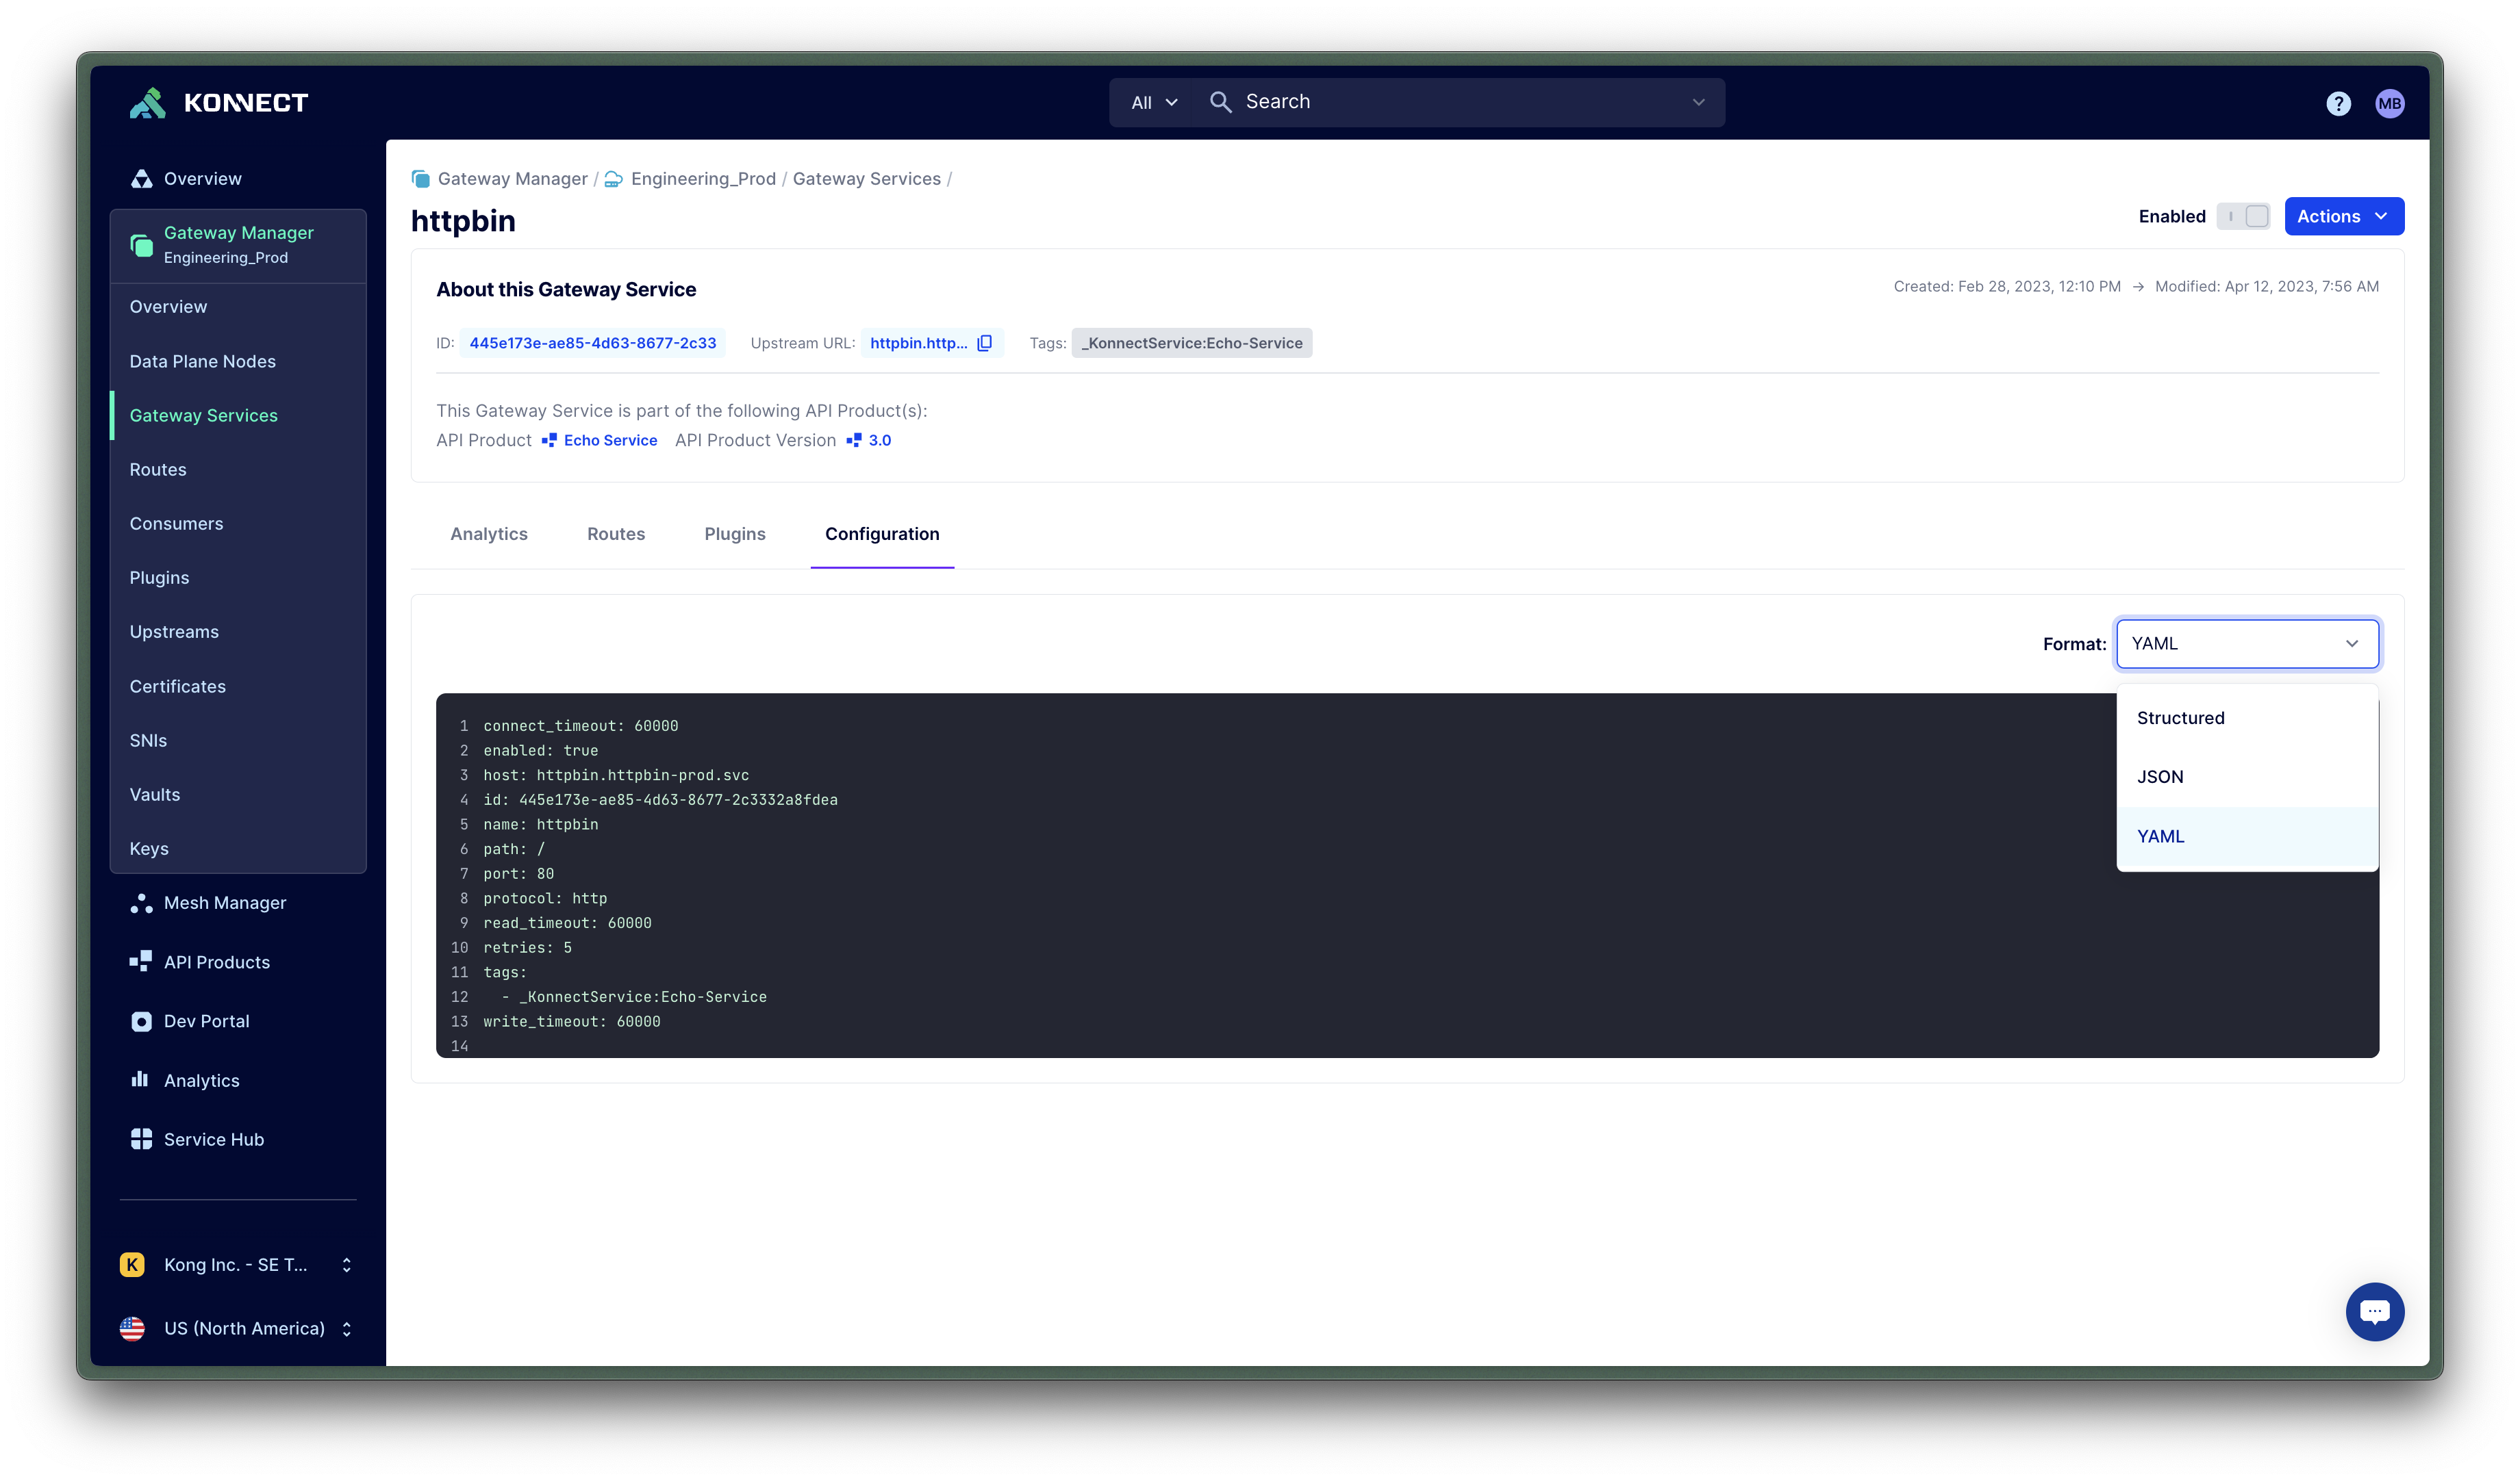Open Upstreams in sidebar
Screen dimensions: 2520x1481
(x=238, y=632)
